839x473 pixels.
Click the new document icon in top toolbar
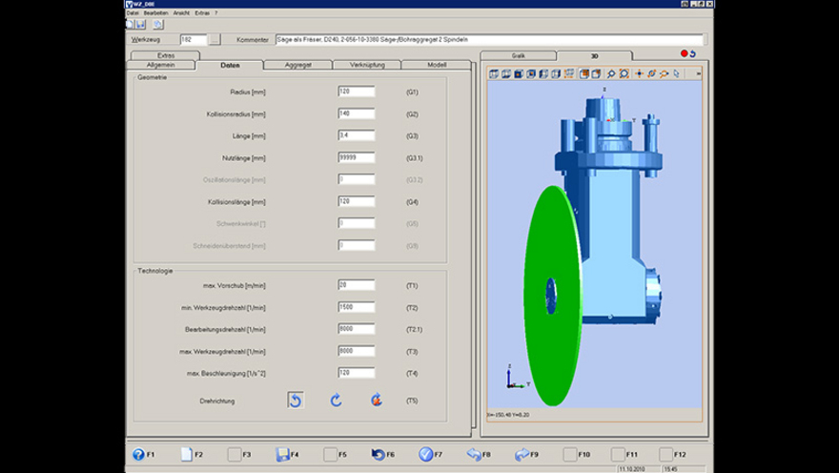130,24
